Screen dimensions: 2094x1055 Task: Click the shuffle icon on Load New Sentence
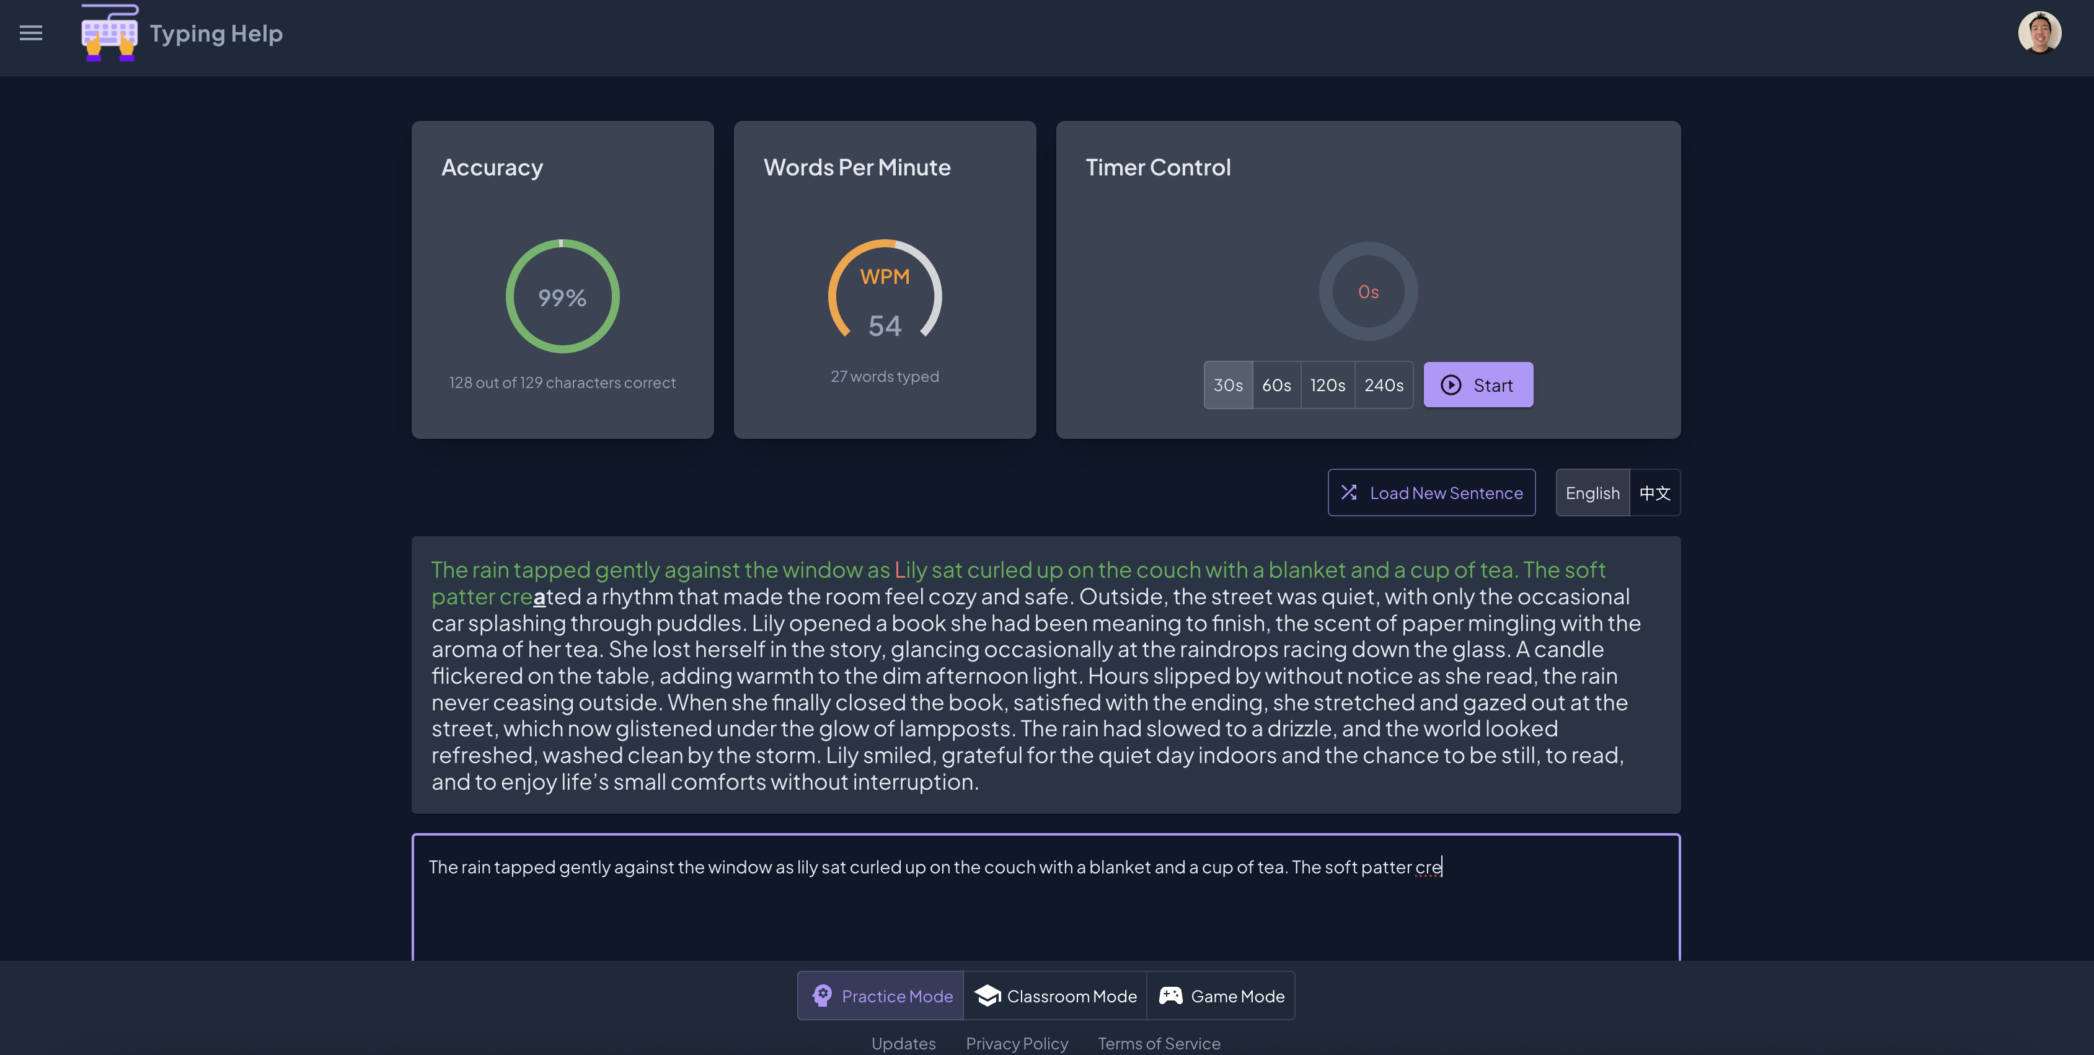tap(1350, 493)
